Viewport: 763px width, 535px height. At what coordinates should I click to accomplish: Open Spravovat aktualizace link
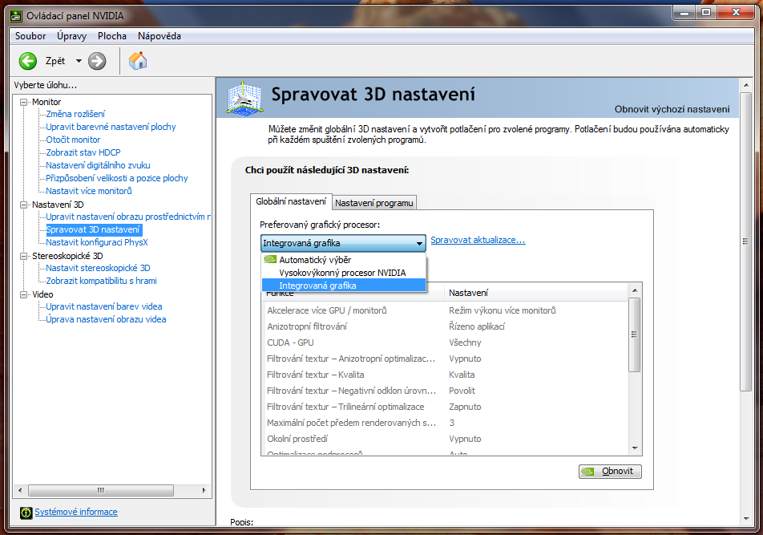pos(478,240)
